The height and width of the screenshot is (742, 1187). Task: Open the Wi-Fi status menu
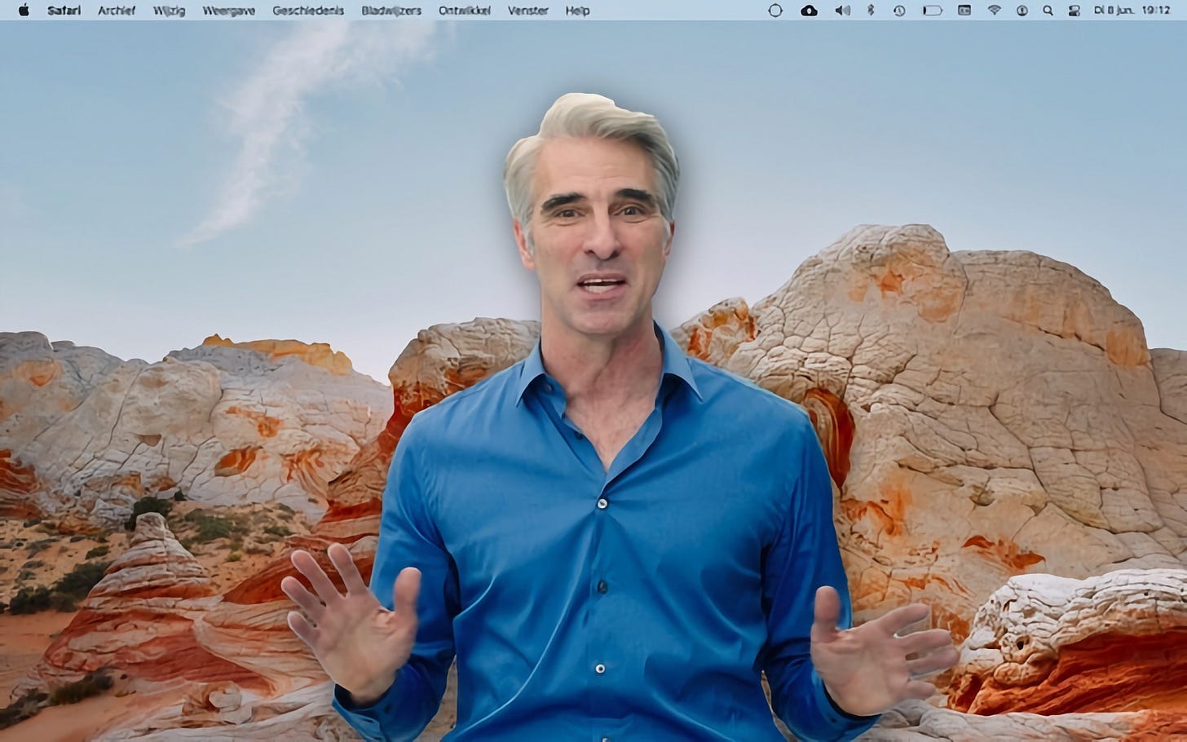coord(994,11)
